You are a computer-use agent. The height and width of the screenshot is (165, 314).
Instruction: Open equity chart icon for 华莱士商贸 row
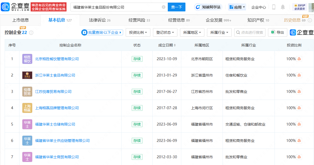pos(299,157)
